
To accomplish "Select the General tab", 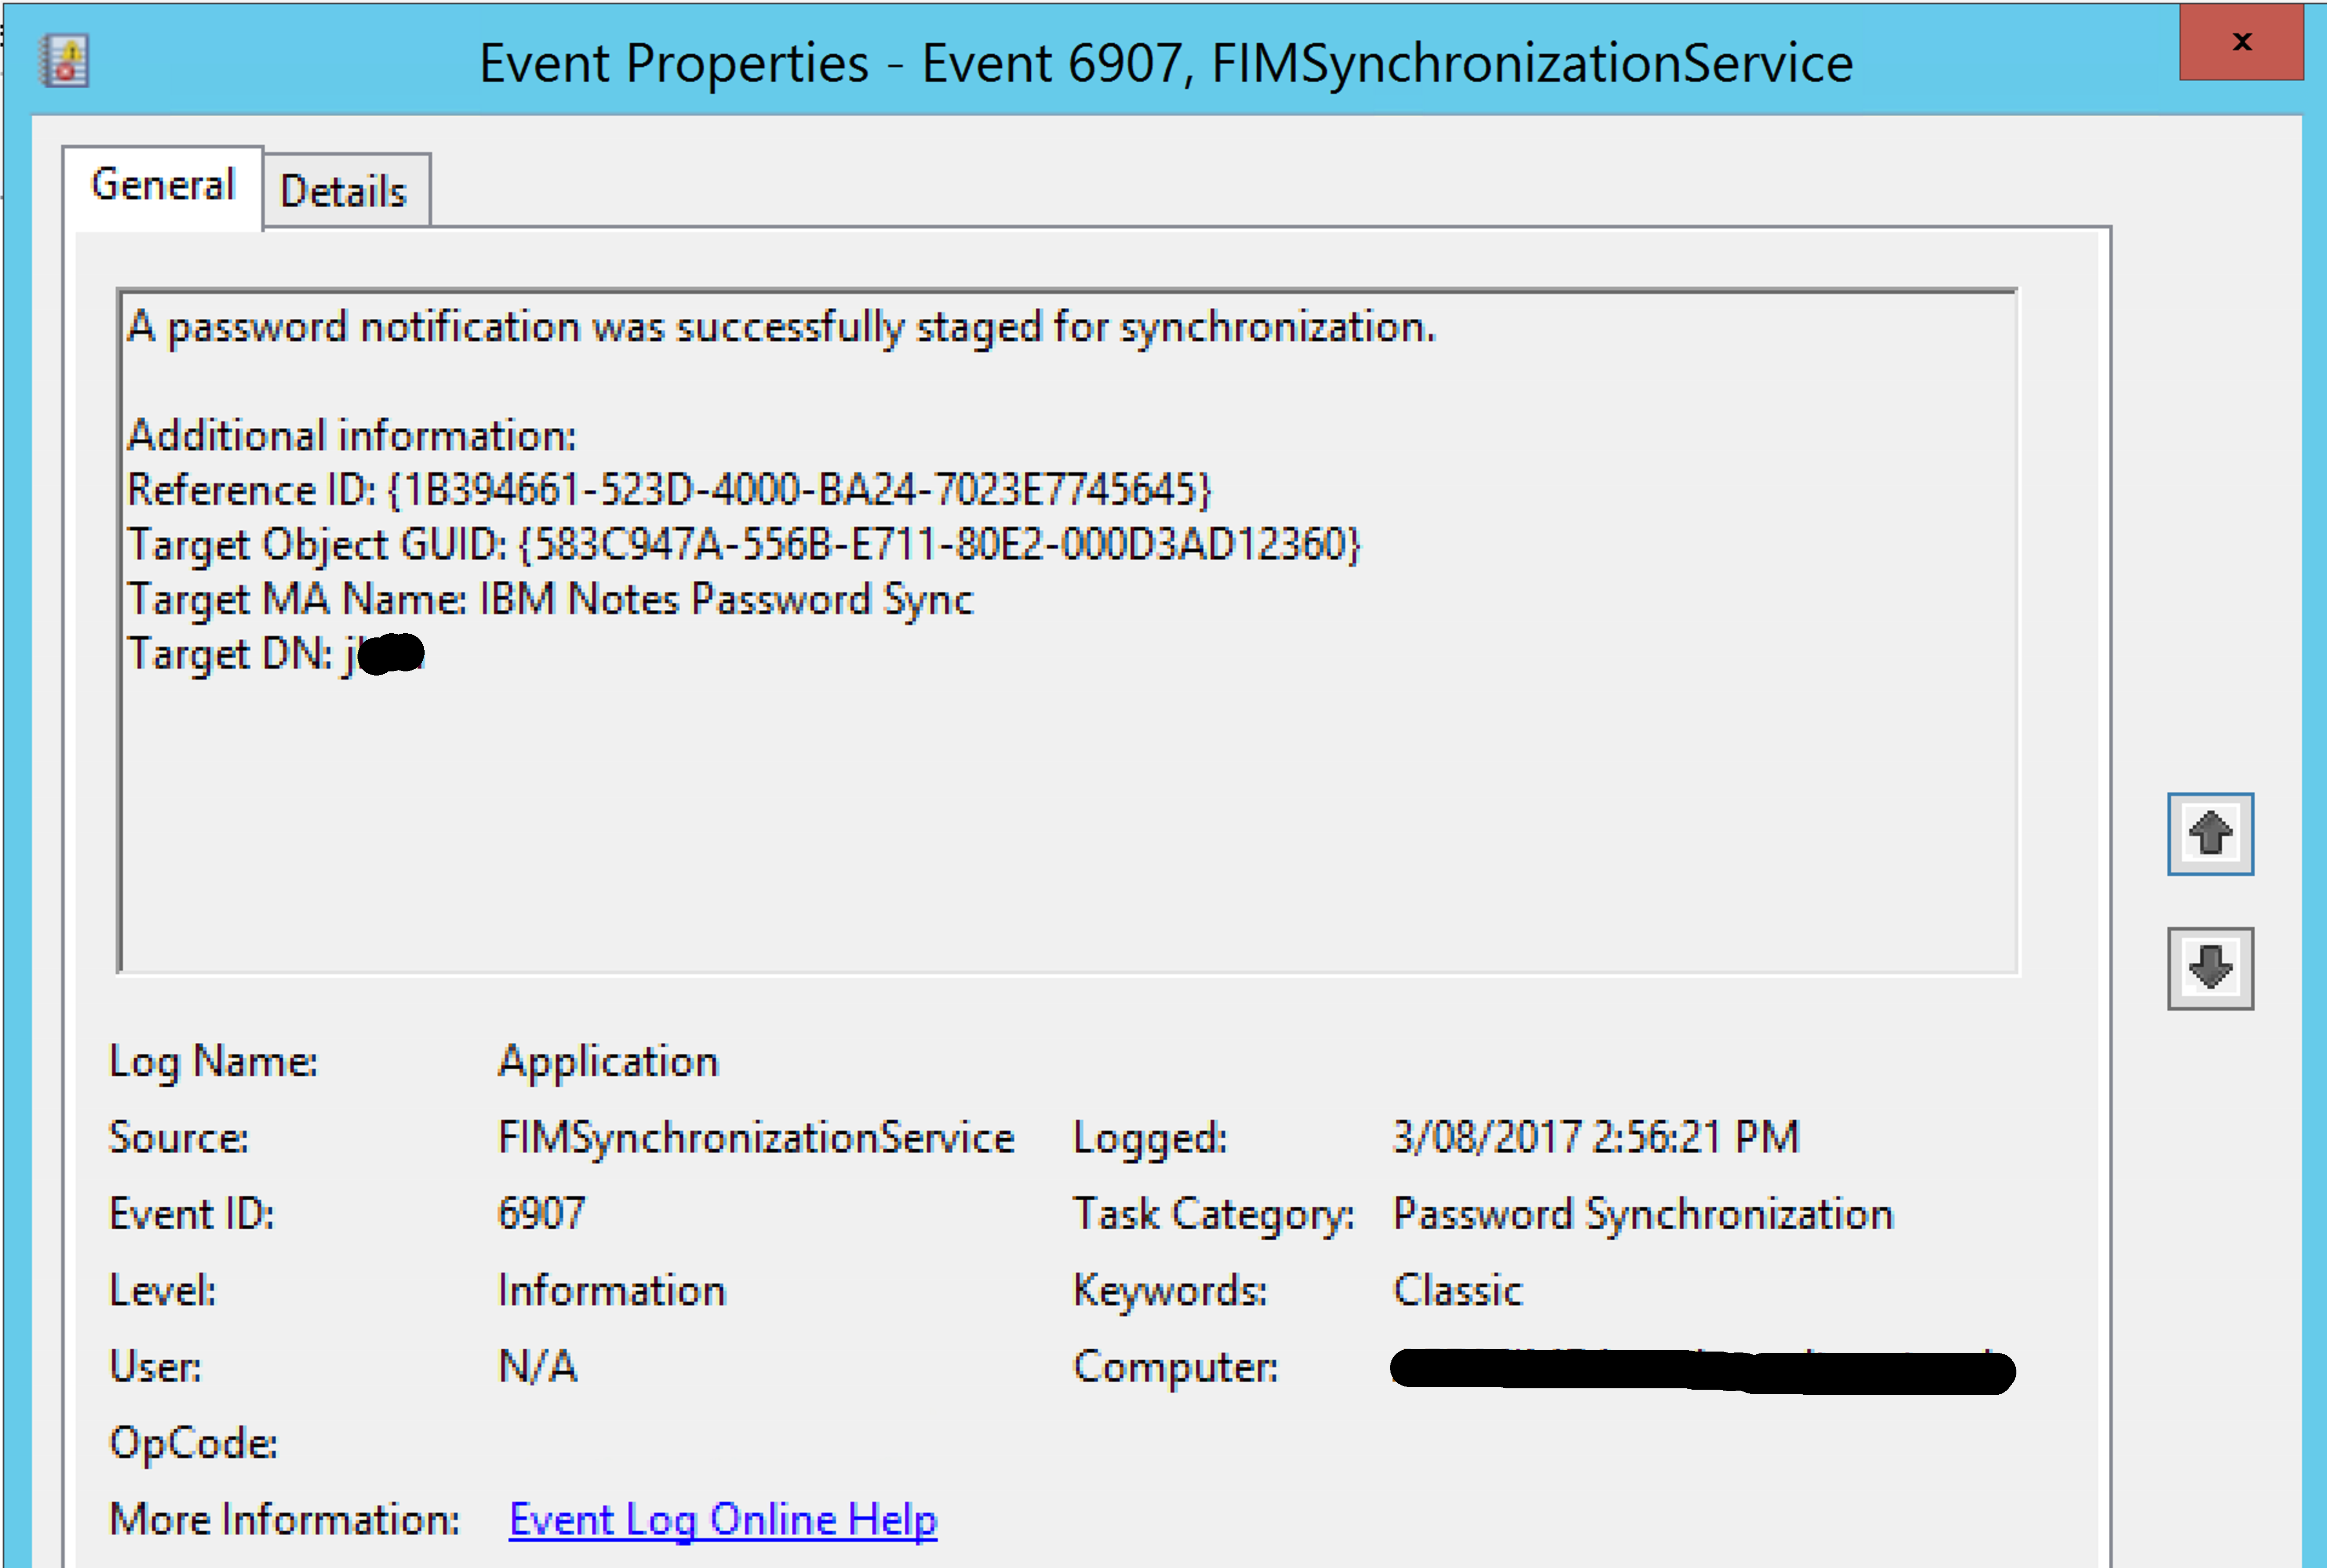I will click(163, 186).
